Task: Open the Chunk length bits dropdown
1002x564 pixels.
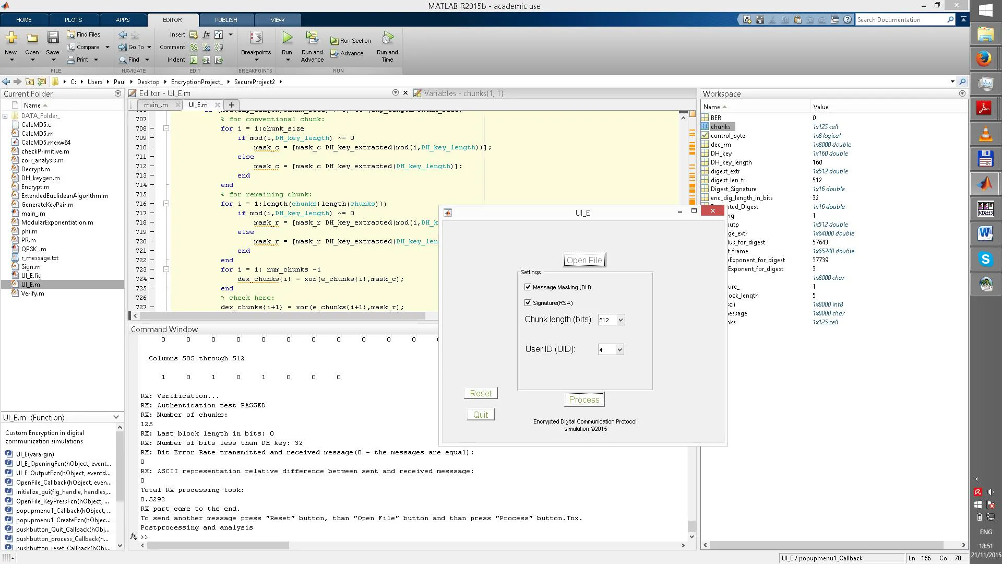Action: [x=612, y=320]
